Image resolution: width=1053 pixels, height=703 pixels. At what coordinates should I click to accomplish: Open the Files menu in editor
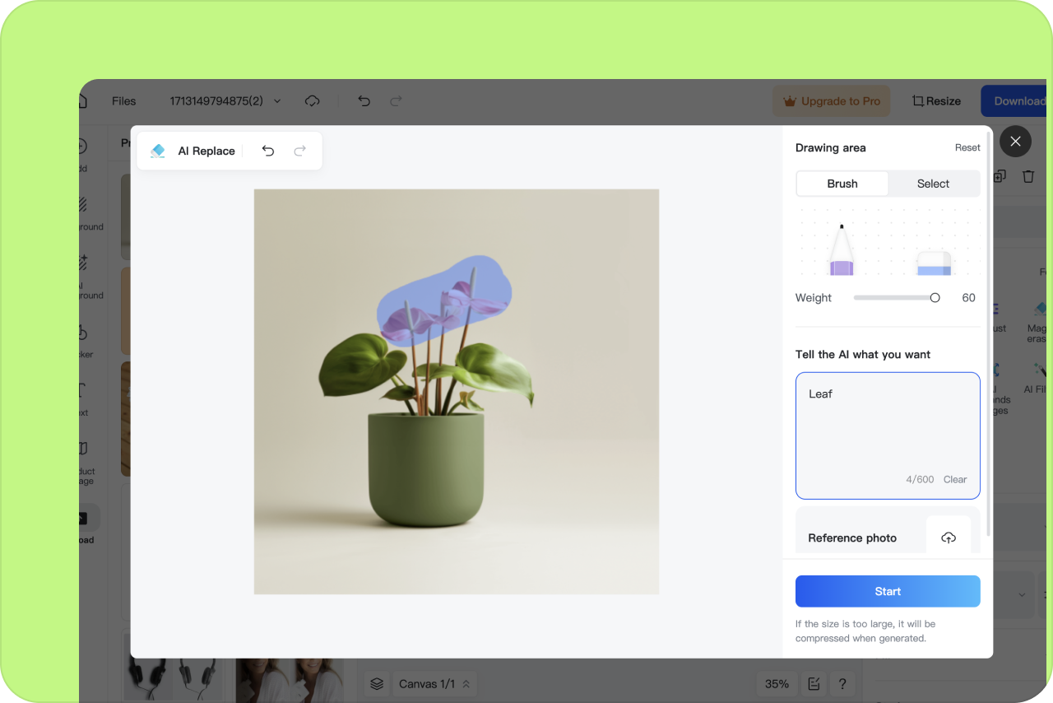pos(124,101)
